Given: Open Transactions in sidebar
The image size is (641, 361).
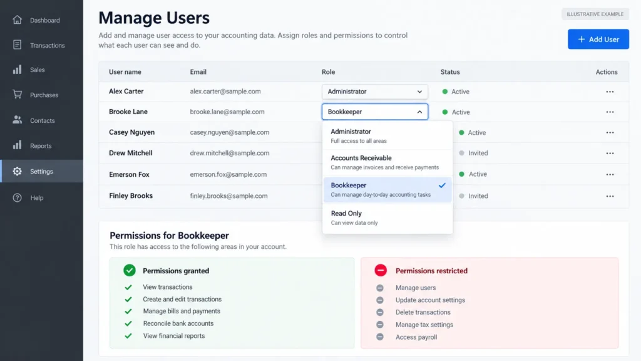Looking at the screenshot, I should click(x=41, y=45).
